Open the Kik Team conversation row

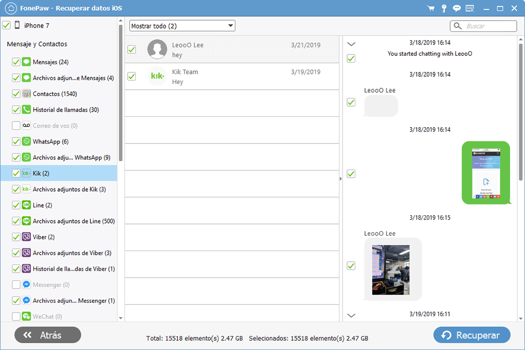click(x=232, y=76)
